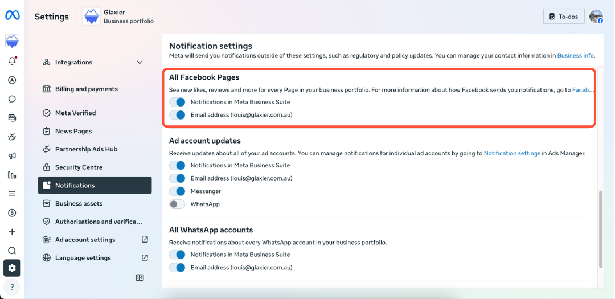Toggle Ad account updates Meta Business Suite notifications
Image resolution: width=615 pixels, height=299 pixels.
177,165
